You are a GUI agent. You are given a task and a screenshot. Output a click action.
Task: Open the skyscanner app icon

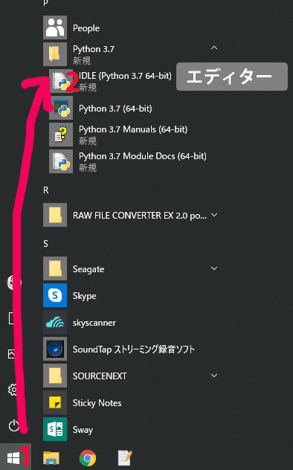tap(55, 322)
